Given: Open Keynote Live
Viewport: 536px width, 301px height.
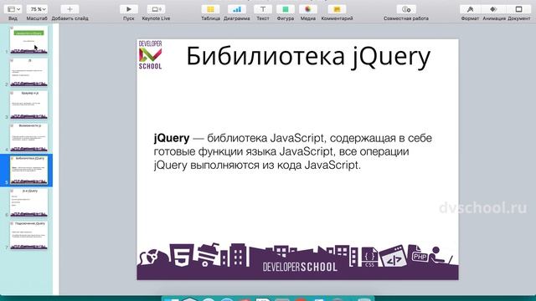Looking at the screenshot, I should click(156, 9).
